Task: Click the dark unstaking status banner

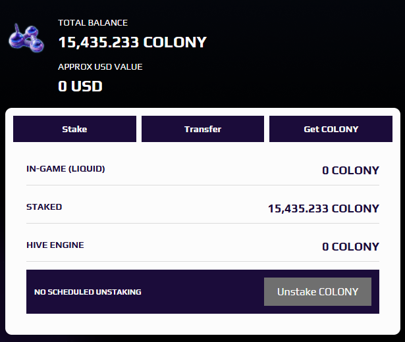Action: point(203,292)
